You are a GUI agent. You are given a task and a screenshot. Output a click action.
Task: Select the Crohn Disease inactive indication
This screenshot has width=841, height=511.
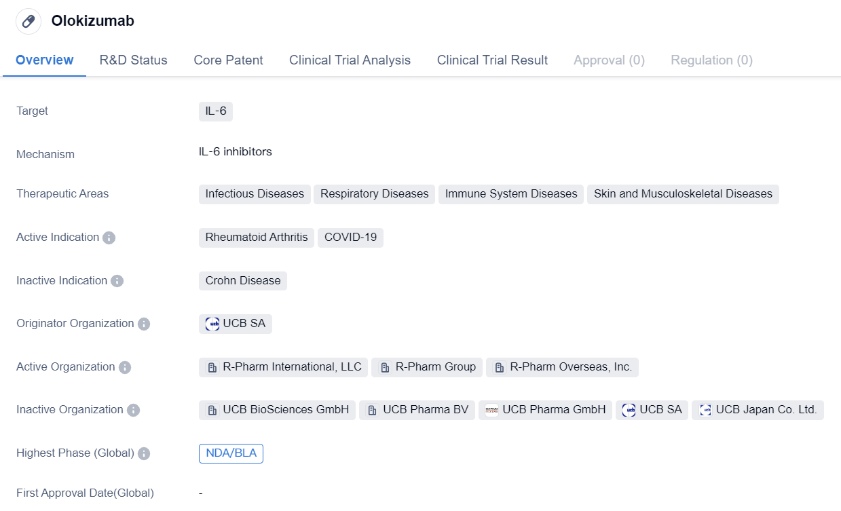pyautogui.click(x=243, y=281)
